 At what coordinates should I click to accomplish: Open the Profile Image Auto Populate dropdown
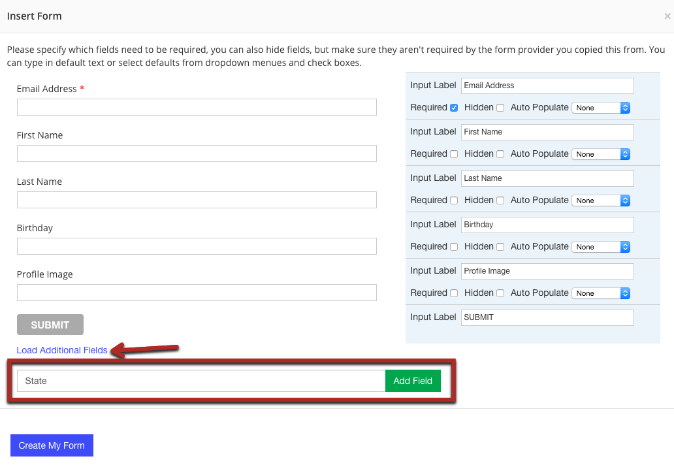pos(601,293)
